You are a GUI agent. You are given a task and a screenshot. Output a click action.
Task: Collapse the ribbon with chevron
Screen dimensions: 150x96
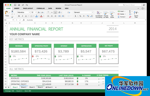tap(138, 8)
